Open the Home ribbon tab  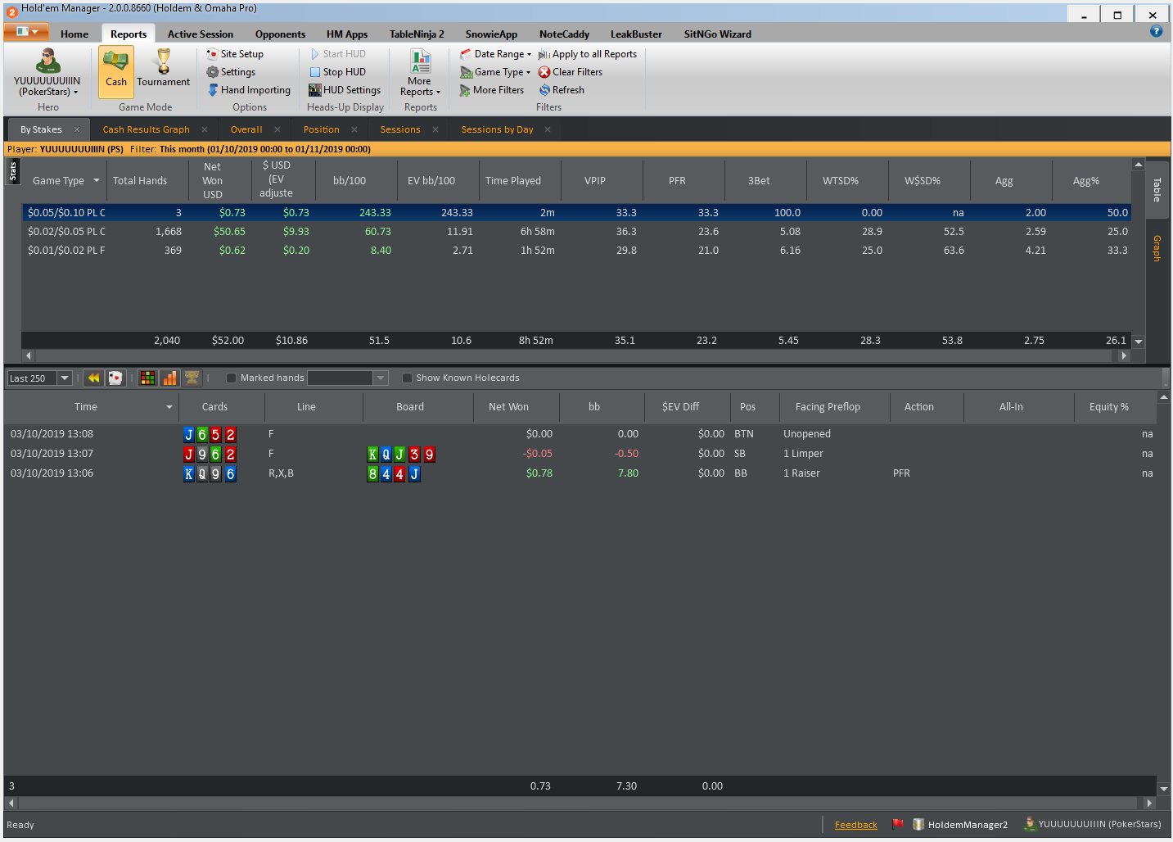coord(74,34)
